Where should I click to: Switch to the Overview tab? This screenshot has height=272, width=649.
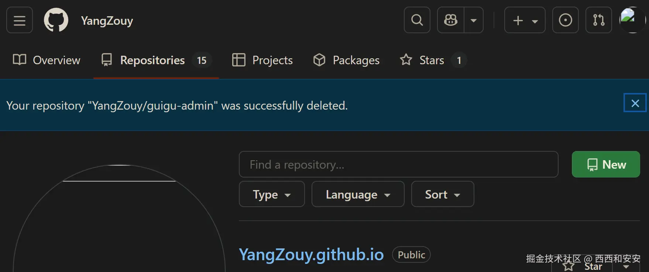[47, 60]
